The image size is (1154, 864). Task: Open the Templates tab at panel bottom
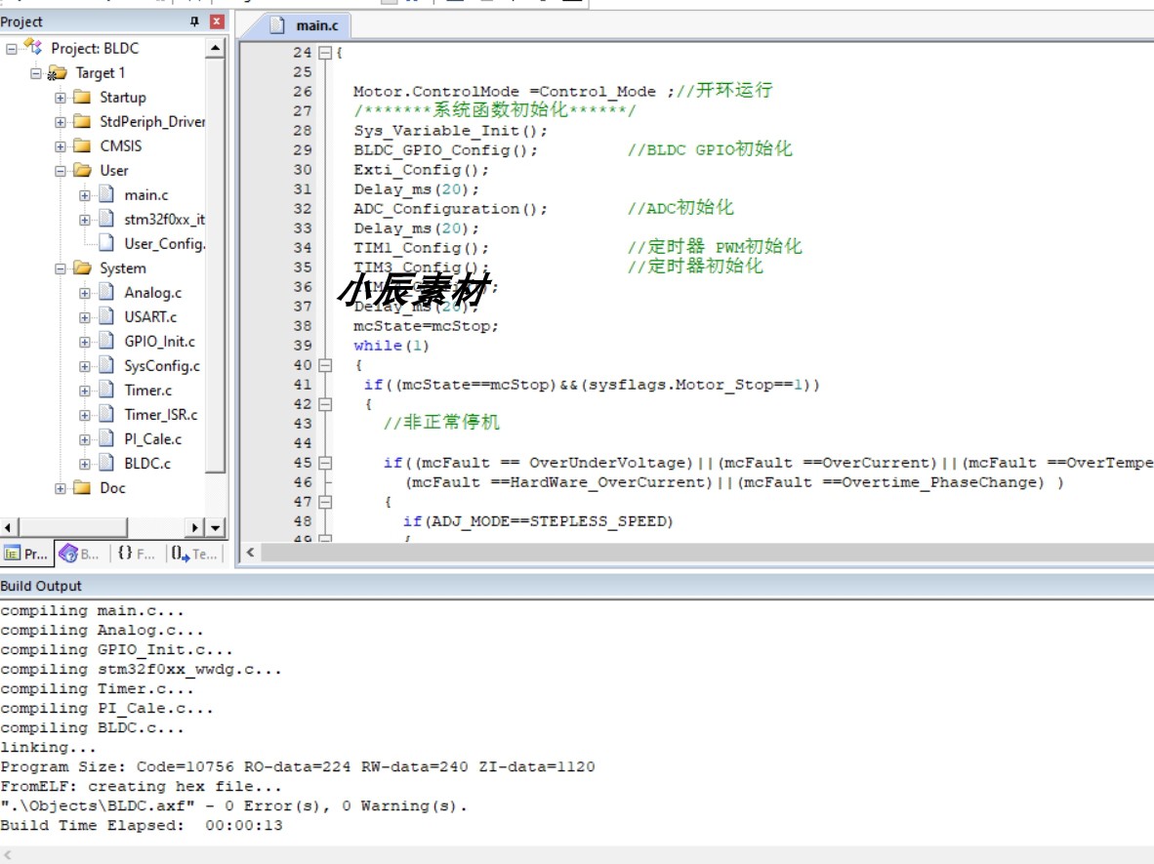coord(195,554)
